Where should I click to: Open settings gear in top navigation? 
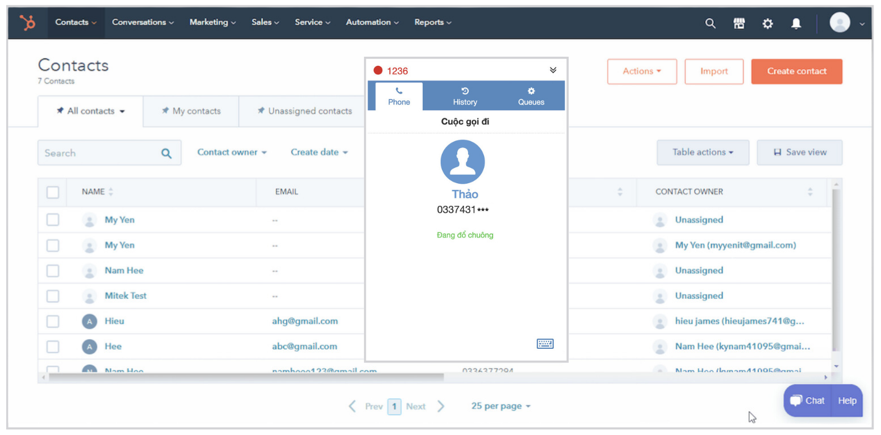click(767, 23)
